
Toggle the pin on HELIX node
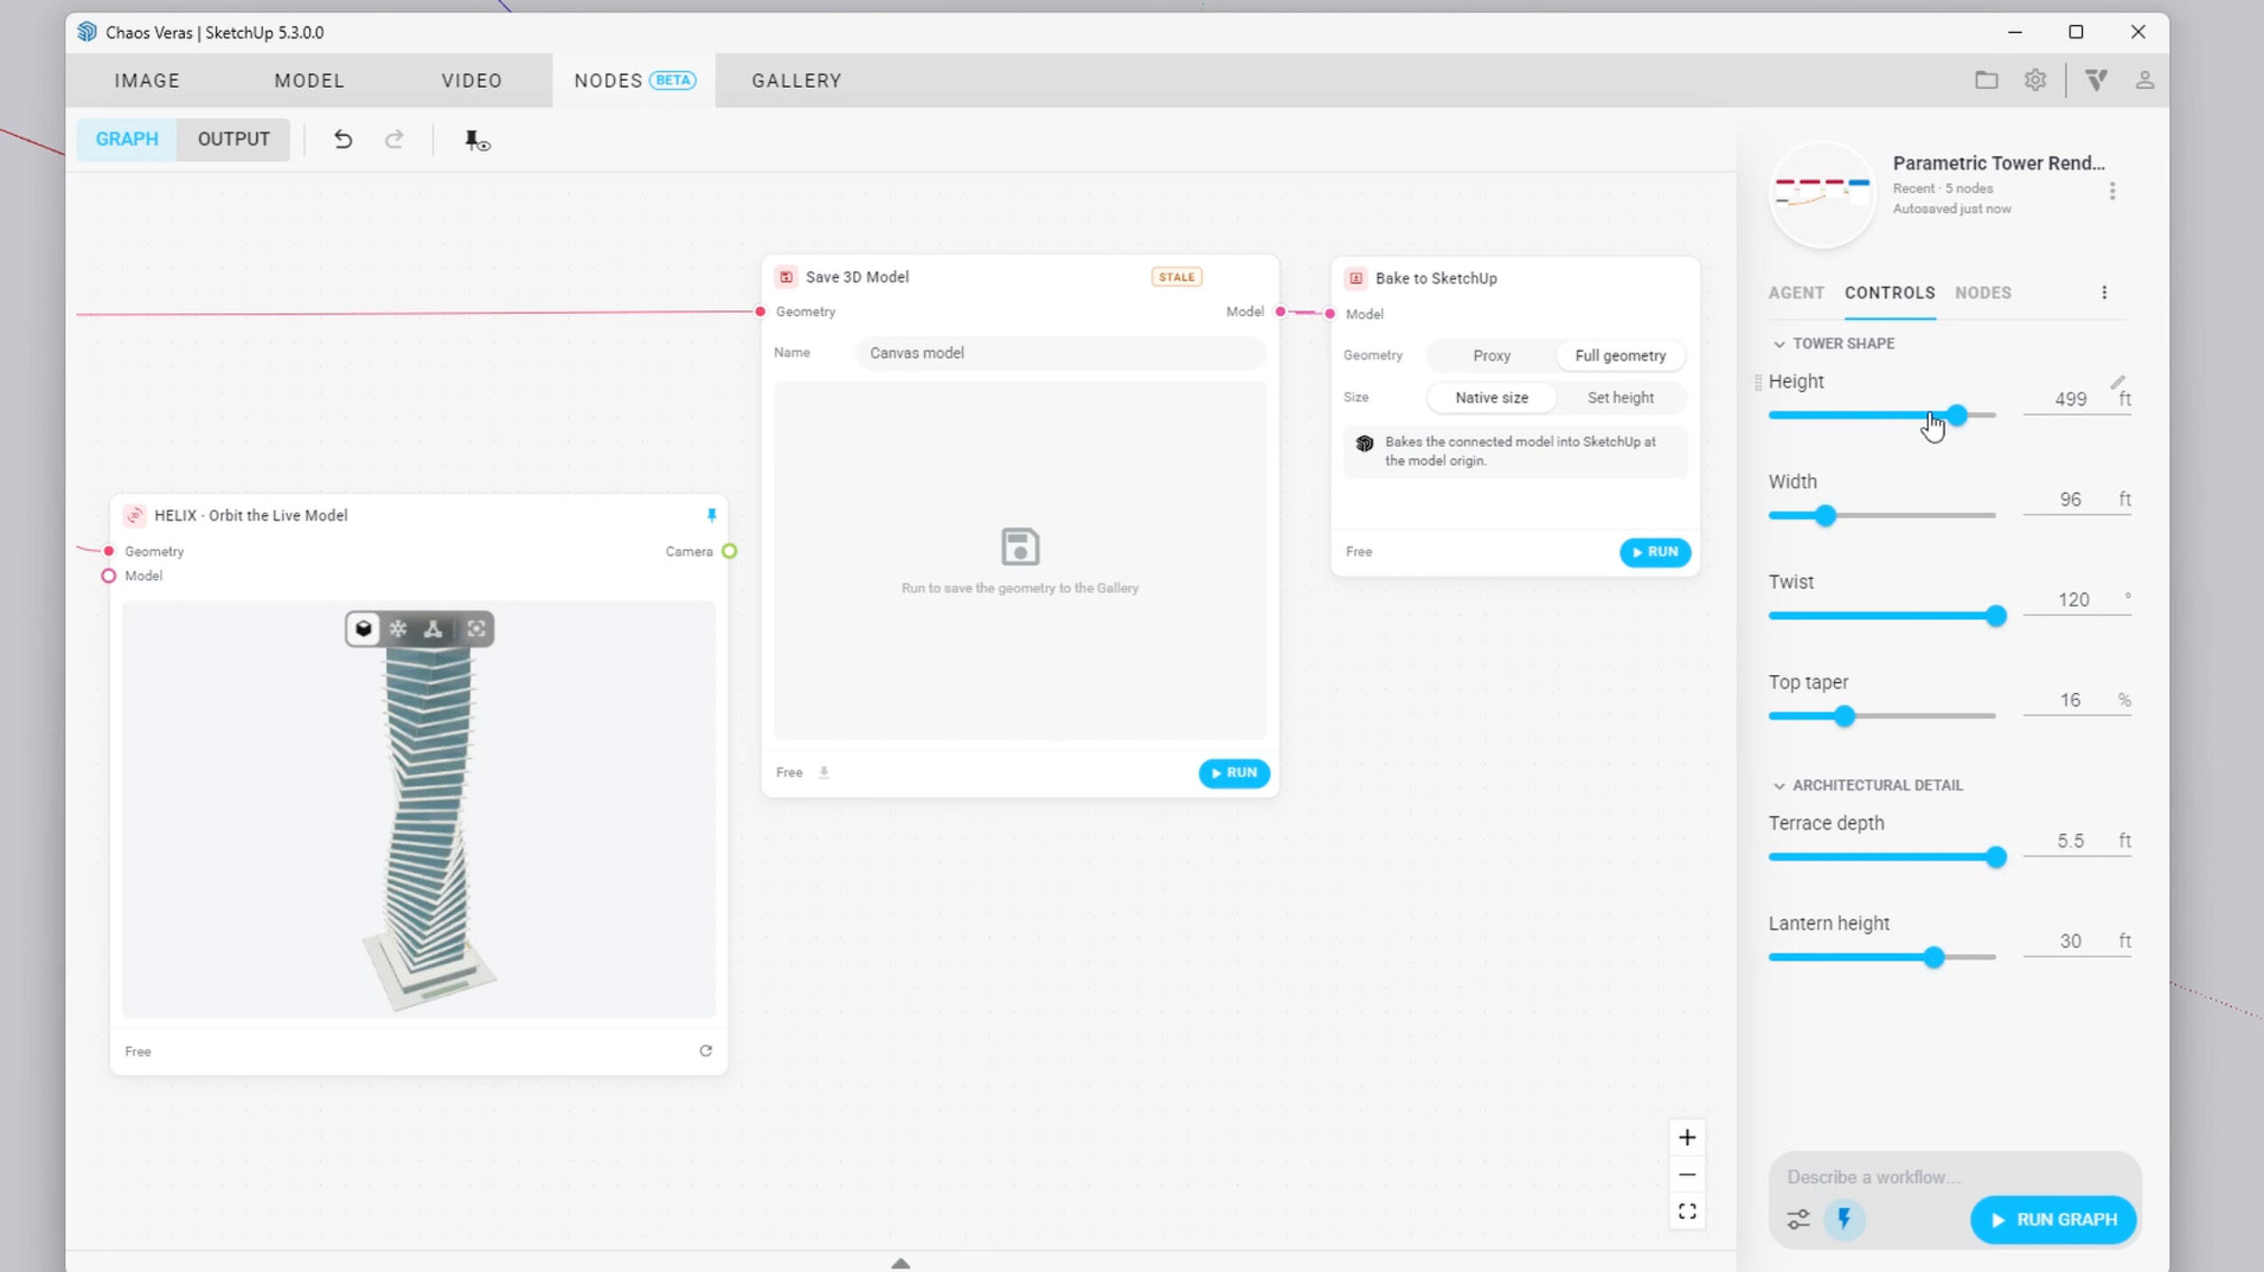711,515
